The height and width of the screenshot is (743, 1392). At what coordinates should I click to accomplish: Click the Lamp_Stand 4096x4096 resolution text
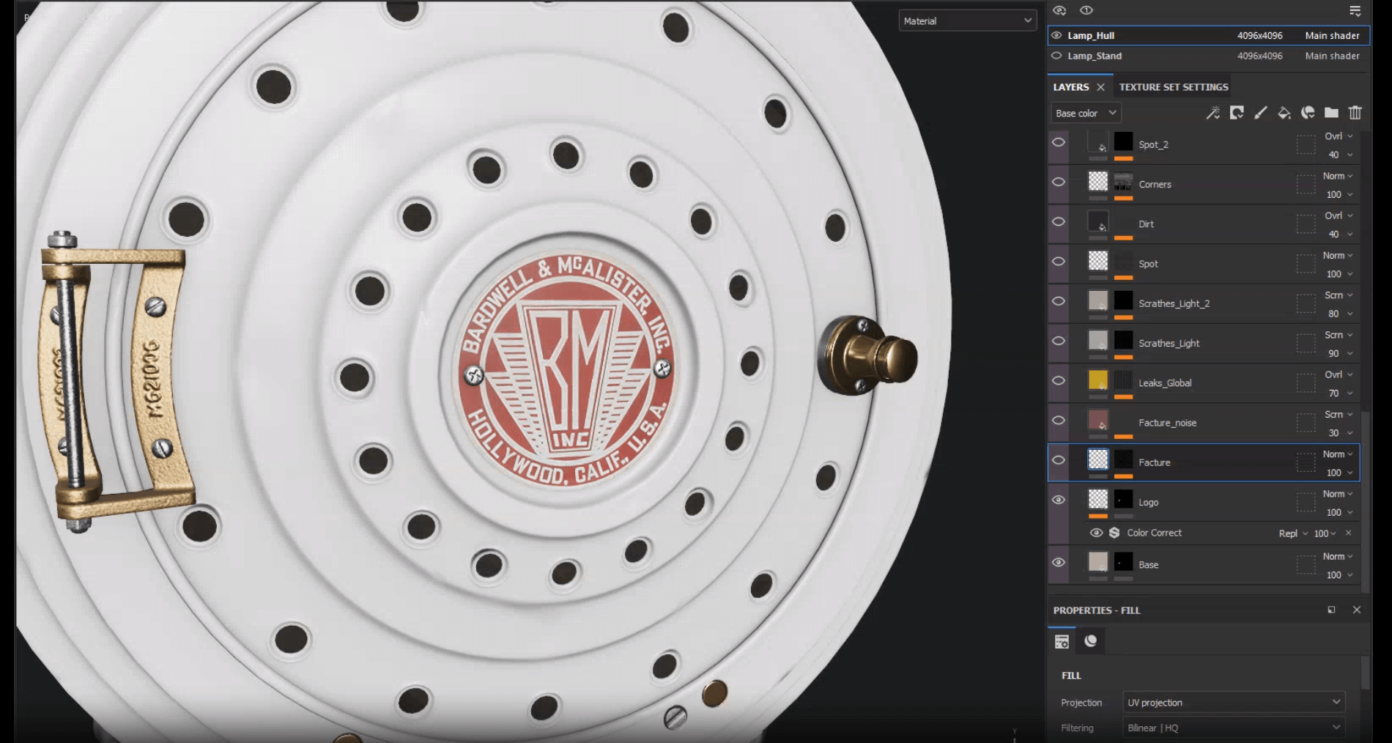click(x=1259, y=56)
